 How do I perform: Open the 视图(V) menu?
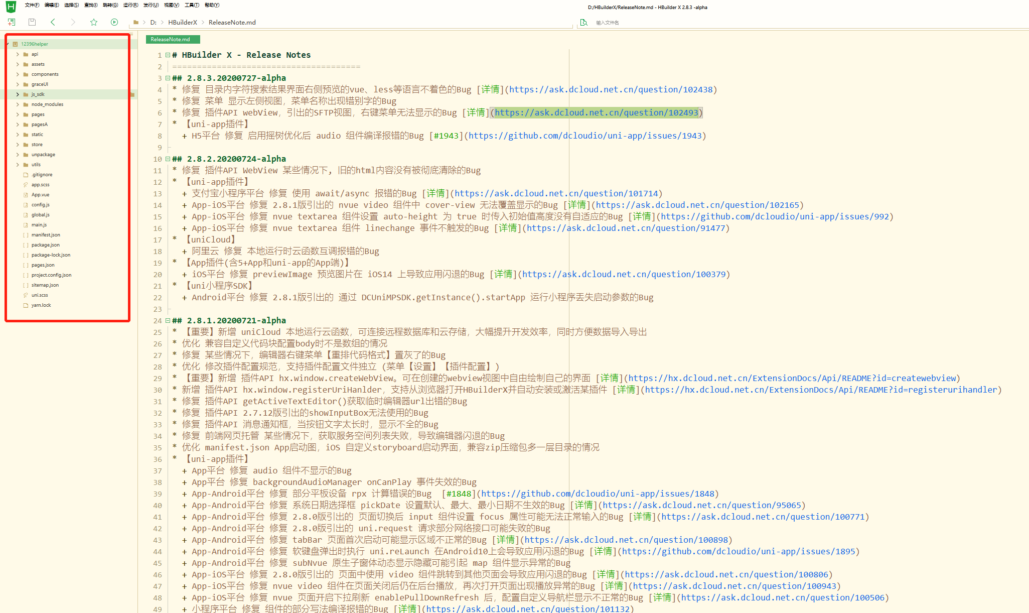tap(172, 5)
